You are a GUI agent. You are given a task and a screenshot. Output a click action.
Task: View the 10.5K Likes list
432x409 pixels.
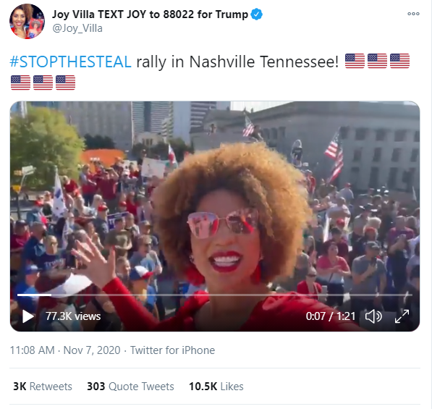coord(216,387)
